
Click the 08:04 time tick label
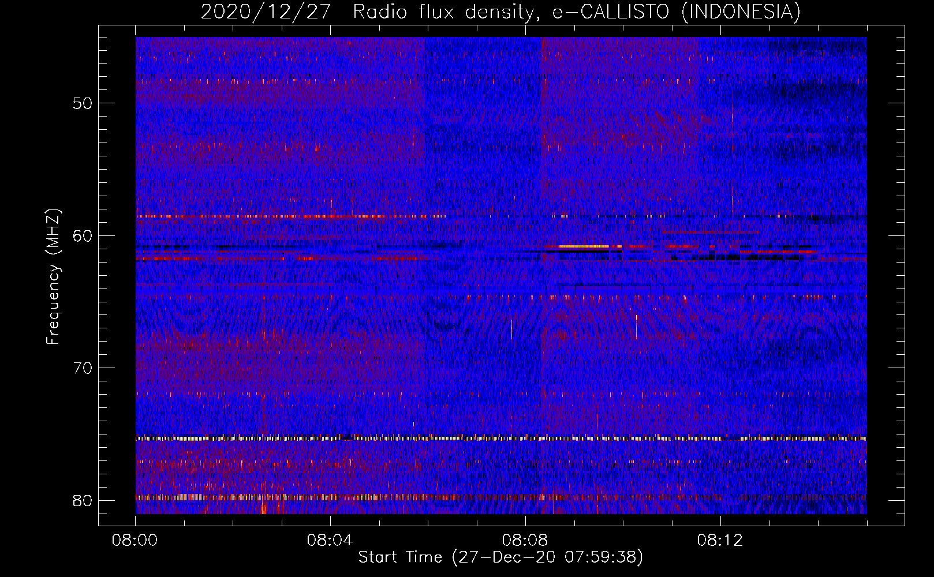330,541
